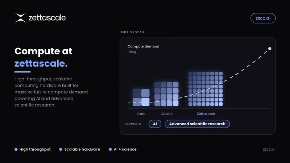Click the Scalable hardware bullet dot
This screenshot has width=290, height=163.
[61, 149]
